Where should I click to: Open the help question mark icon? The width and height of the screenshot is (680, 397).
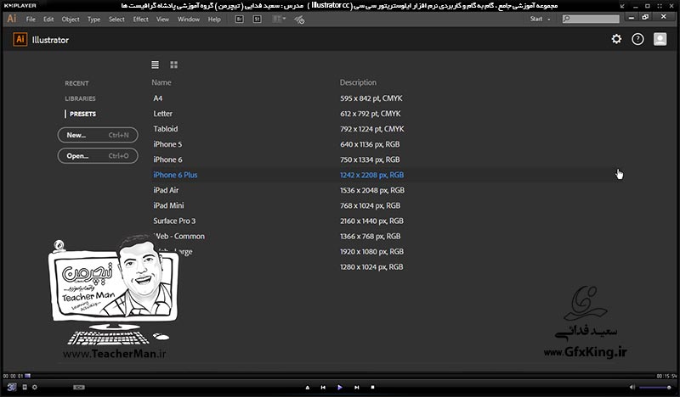[637, 39]
